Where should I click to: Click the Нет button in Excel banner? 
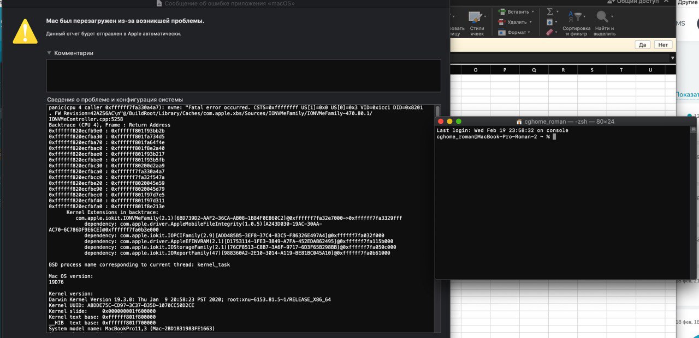pos(663,45)
